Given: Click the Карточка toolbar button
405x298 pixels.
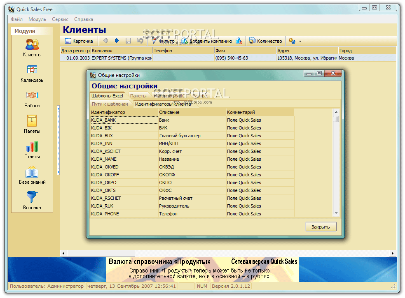Looking at the screenshot, I should 79,41.
